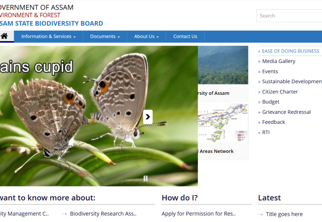The height and width of the screenshot is (222, 322).
Task: Open the Budget link
Action: (271, 102)
